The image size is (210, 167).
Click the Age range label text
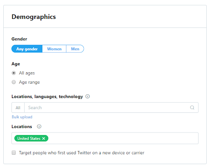coord(30,82)
